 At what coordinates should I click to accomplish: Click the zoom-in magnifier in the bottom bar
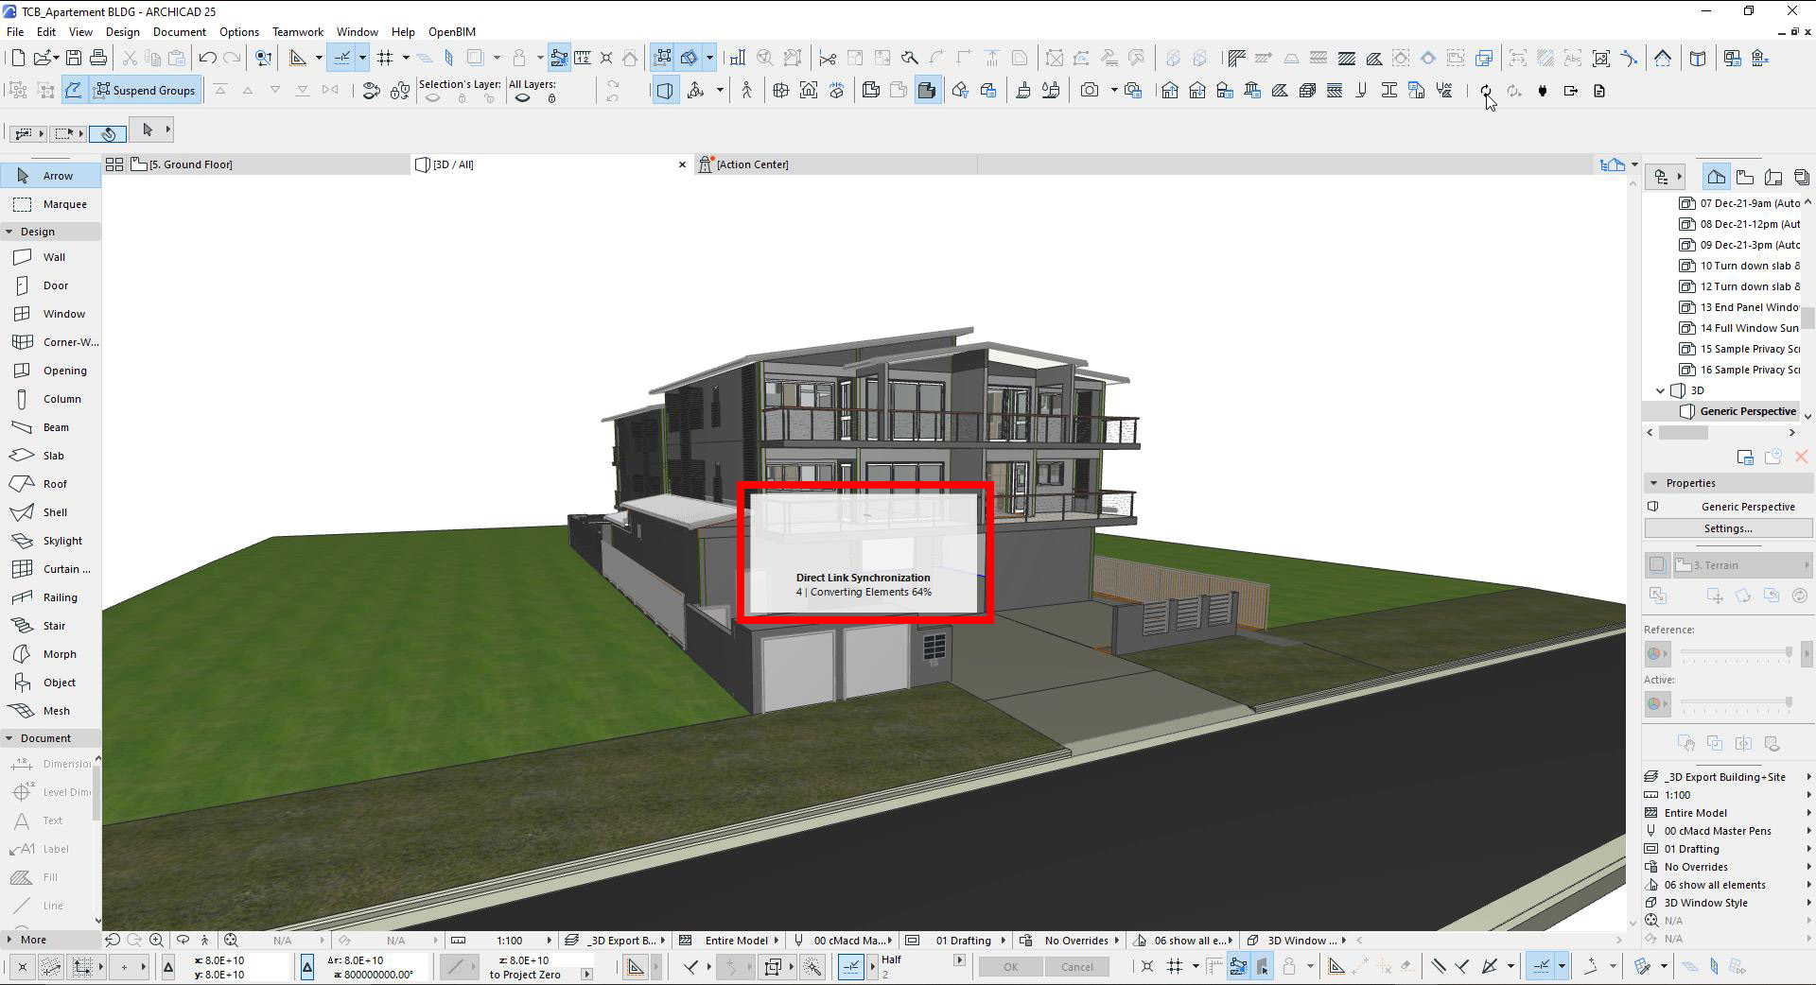click(x=157, y=941)
